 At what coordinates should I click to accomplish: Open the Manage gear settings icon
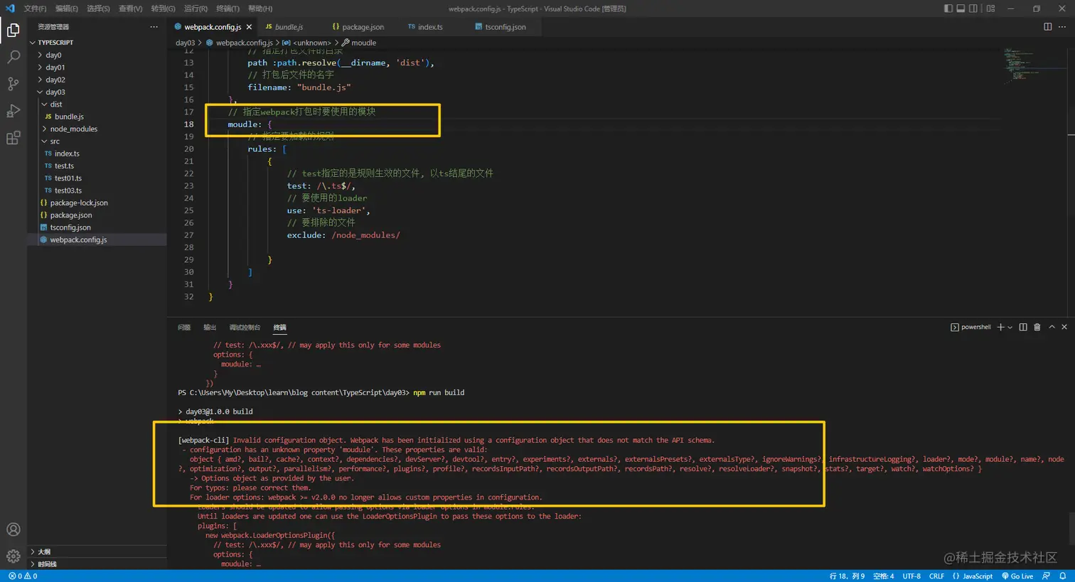[13, 556]
